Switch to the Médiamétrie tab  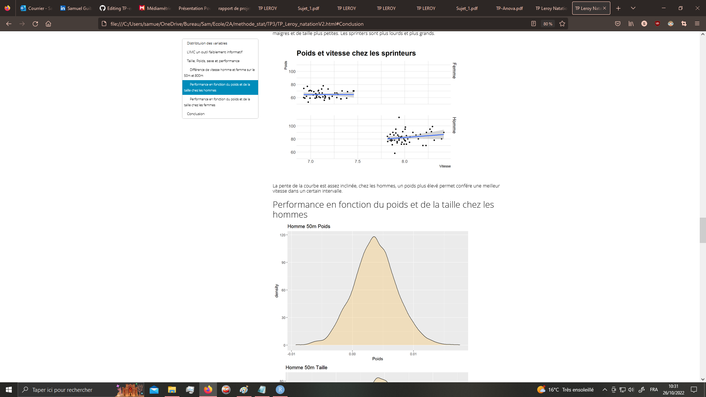(155, 8)
